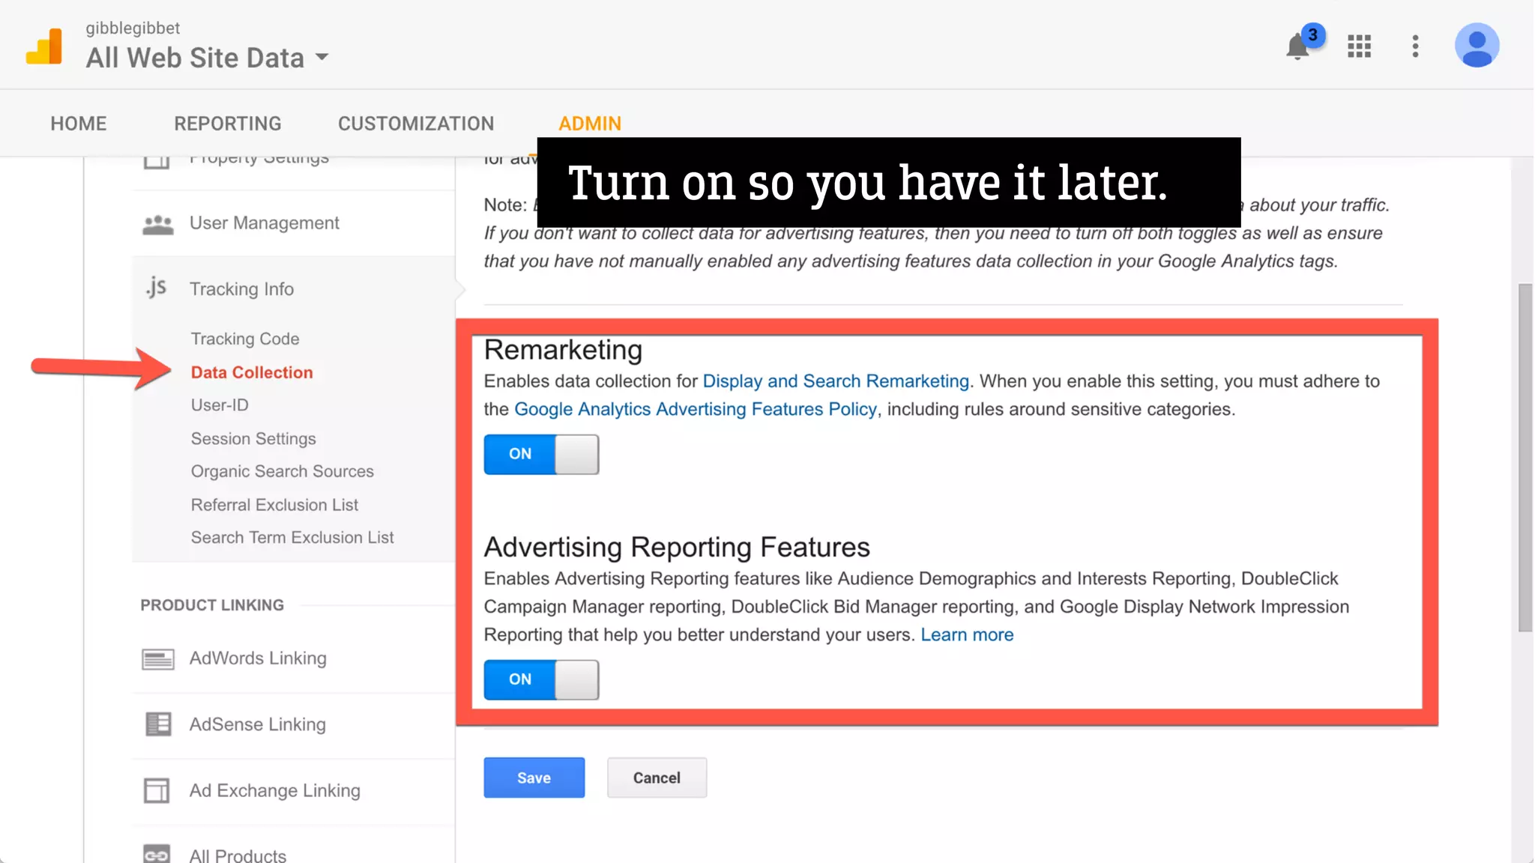Viewport: 1535px width, 863px height.
Task: Click the AdWords Linking icon
Action: pyautogui.click(x=157, y=659)
